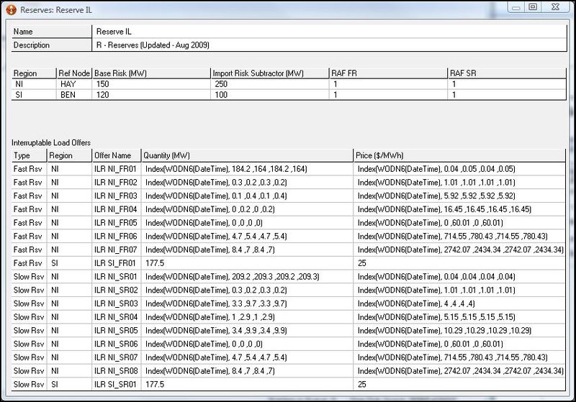Select offer 'ILR NI_SR03'
576x402 pixels.
tap(117, 303)
